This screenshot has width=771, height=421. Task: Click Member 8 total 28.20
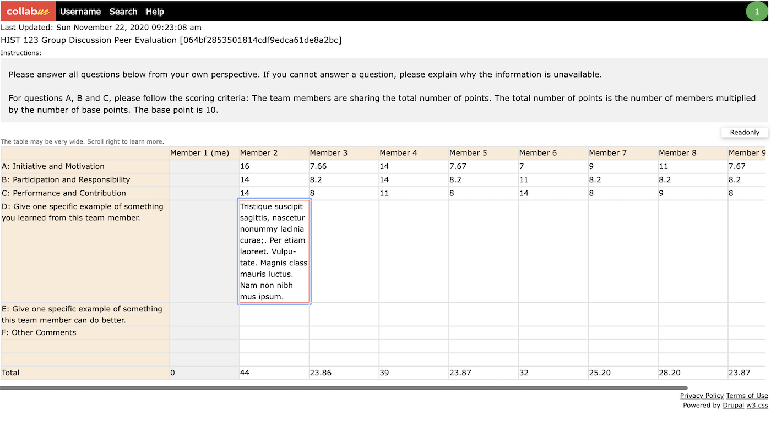693,373
